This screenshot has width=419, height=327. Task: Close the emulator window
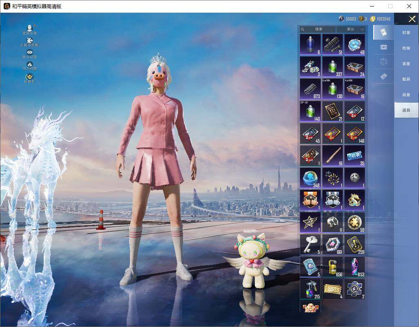pos(409,6)
